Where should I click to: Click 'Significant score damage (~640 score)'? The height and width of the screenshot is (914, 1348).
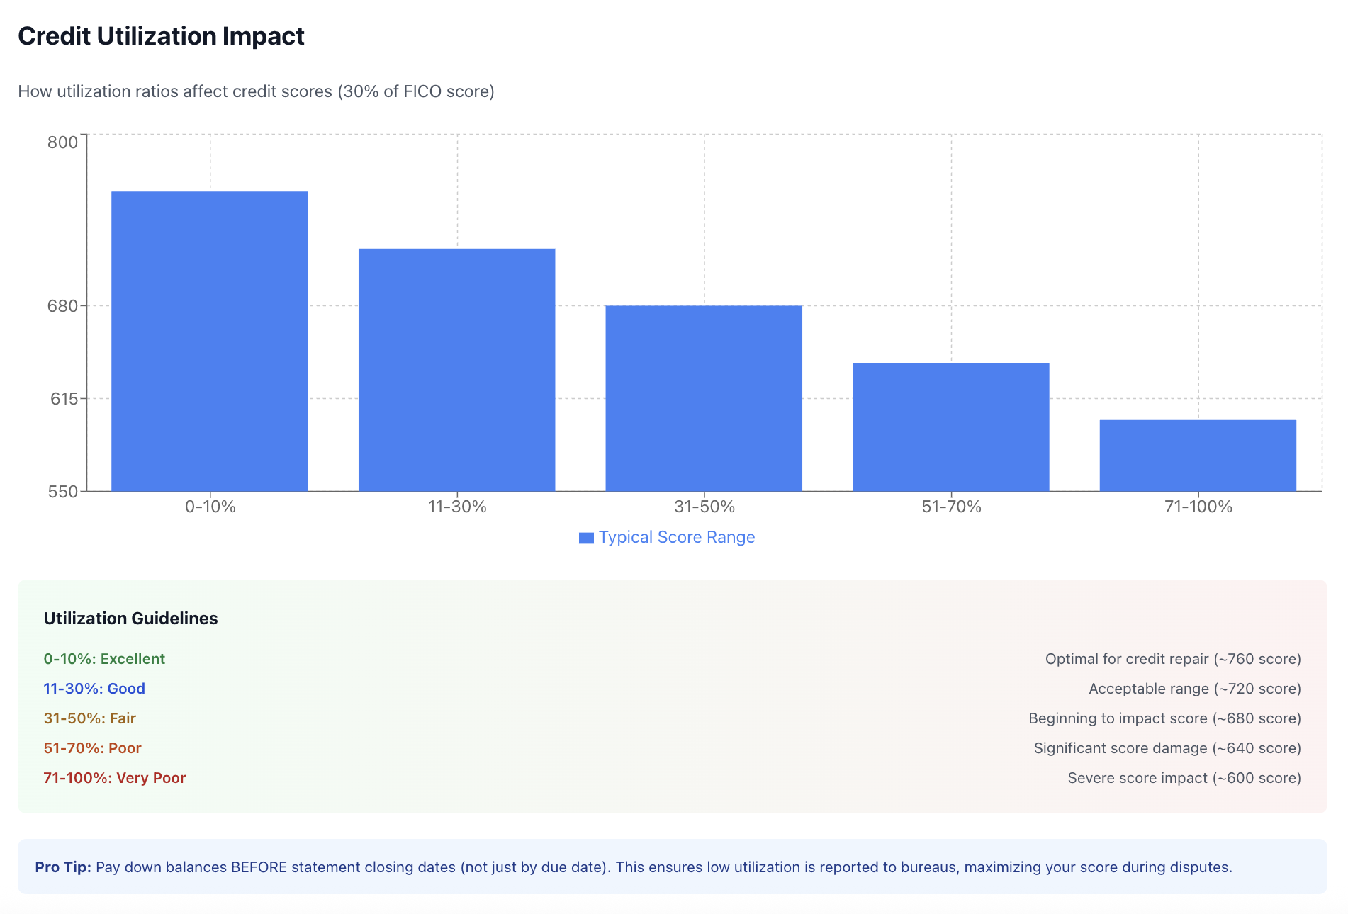pos(1167,748)
